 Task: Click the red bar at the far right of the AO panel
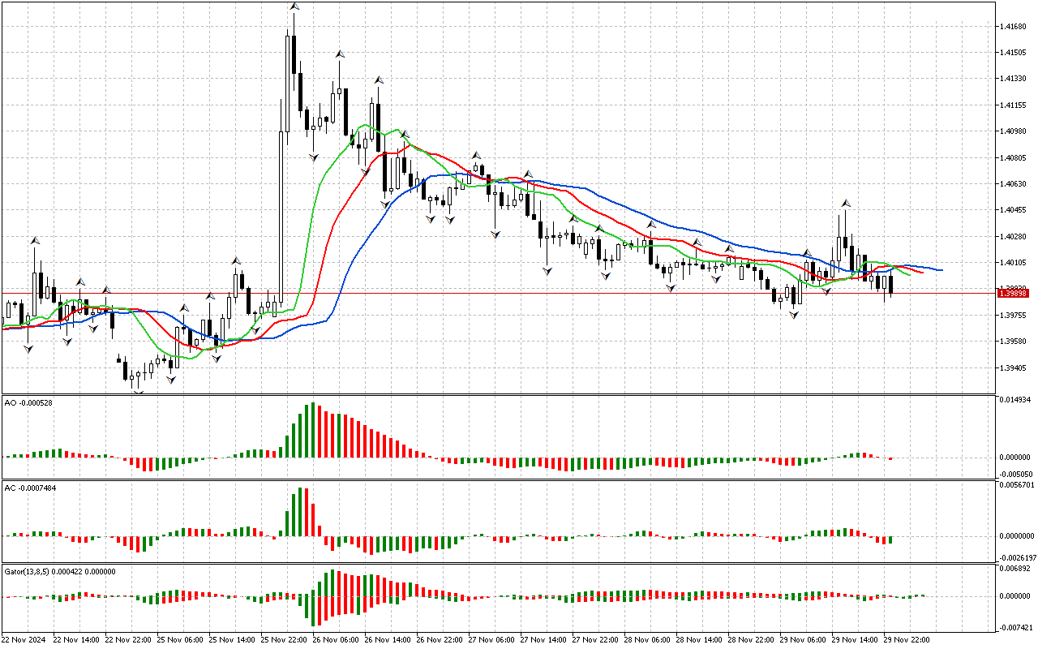pyautogui.click(x=890, y=457)
